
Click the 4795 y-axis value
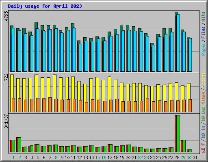coord(6,16)
